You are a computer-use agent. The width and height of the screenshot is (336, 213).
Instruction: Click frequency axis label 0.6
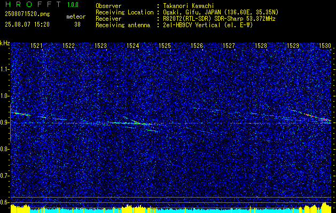4,202
